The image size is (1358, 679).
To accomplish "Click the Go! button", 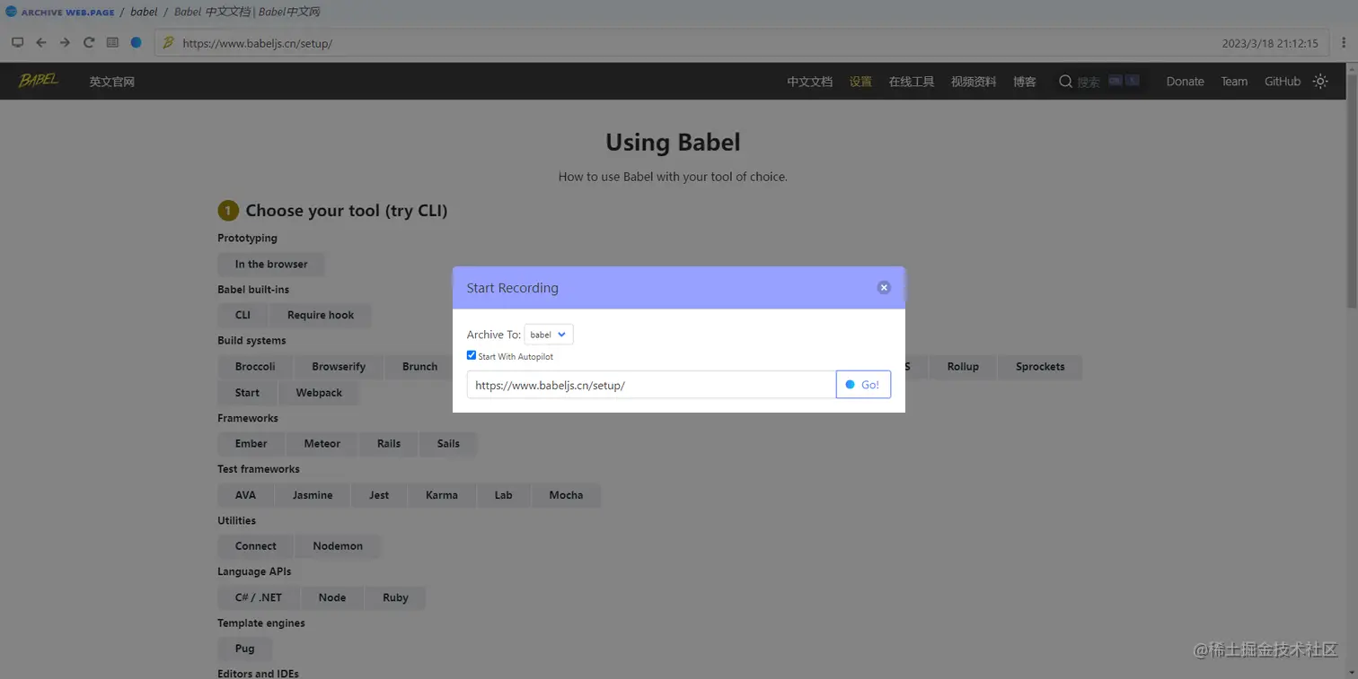I will (x=863, y=384).
